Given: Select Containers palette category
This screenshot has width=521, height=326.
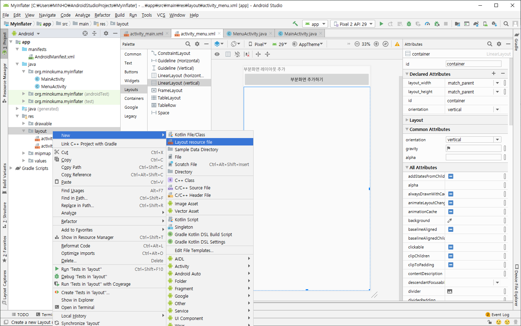Looking at the screenshot, I should (134, 98).
